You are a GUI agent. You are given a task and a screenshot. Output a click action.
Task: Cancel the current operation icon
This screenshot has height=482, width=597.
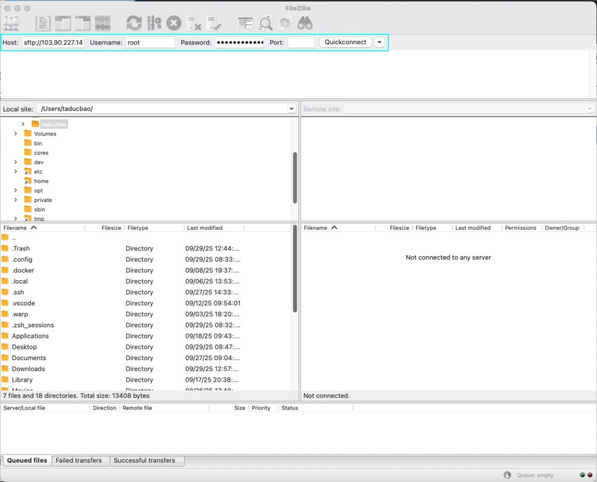point(174,23)
